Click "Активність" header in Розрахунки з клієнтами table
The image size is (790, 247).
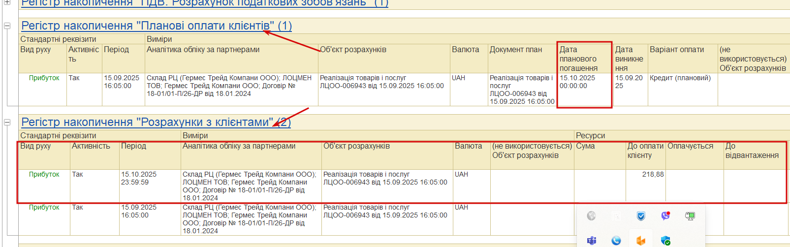pos(95,155)
